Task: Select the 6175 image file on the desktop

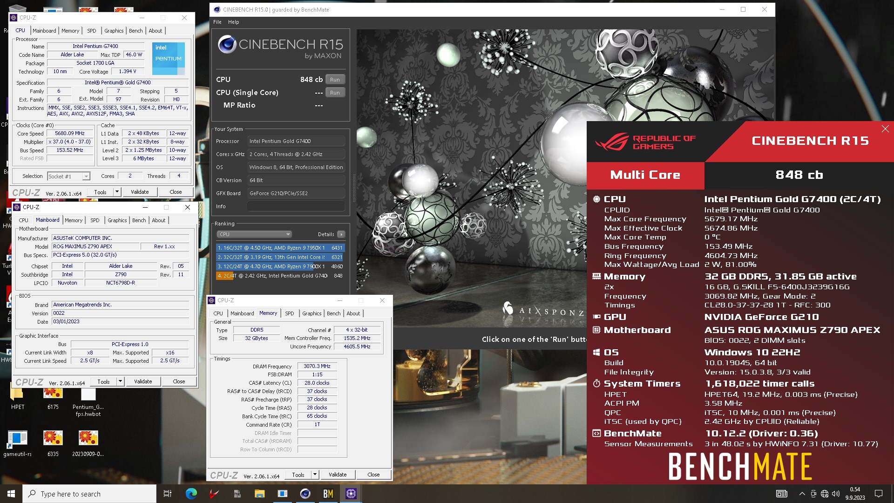Action: point(53,399)
